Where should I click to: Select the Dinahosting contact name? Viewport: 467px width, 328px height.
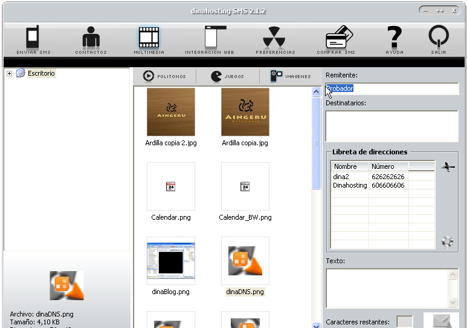(x=350, y=185)
